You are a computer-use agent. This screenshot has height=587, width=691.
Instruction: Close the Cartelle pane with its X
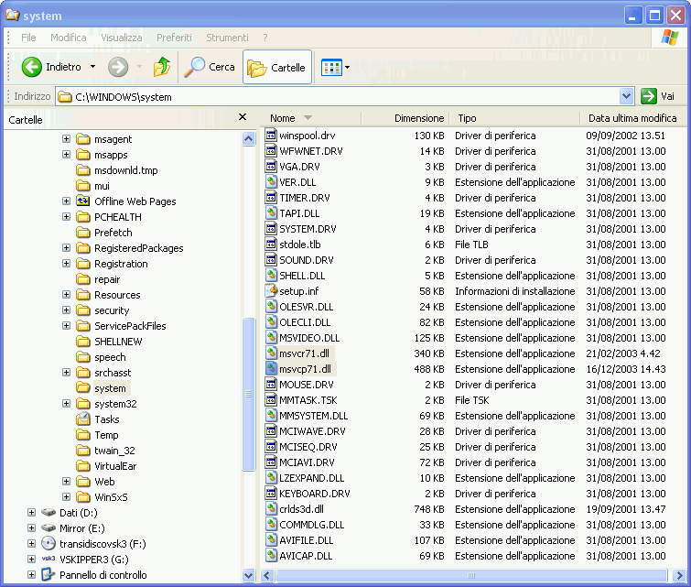pyautogui.click(x=243, y=117)
